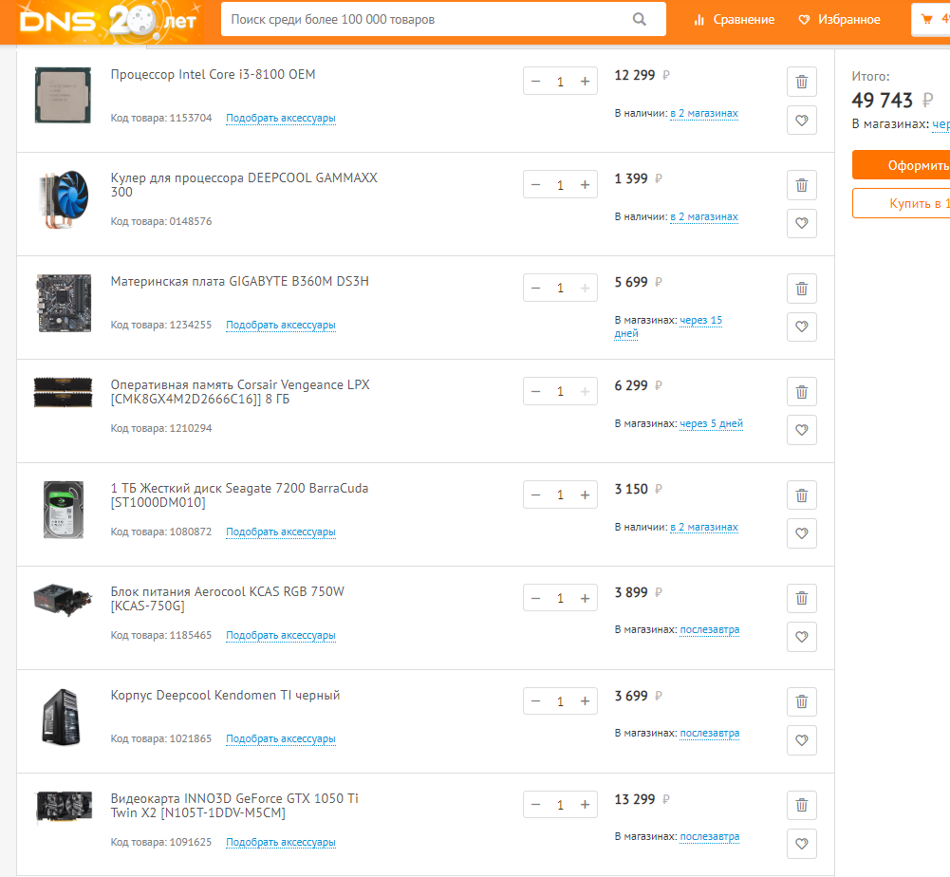Click the orange Оформить checkout button
Image resolution: width=950 pixels, height=877 pixels.
pyautogui.click(x=901, y=165)
